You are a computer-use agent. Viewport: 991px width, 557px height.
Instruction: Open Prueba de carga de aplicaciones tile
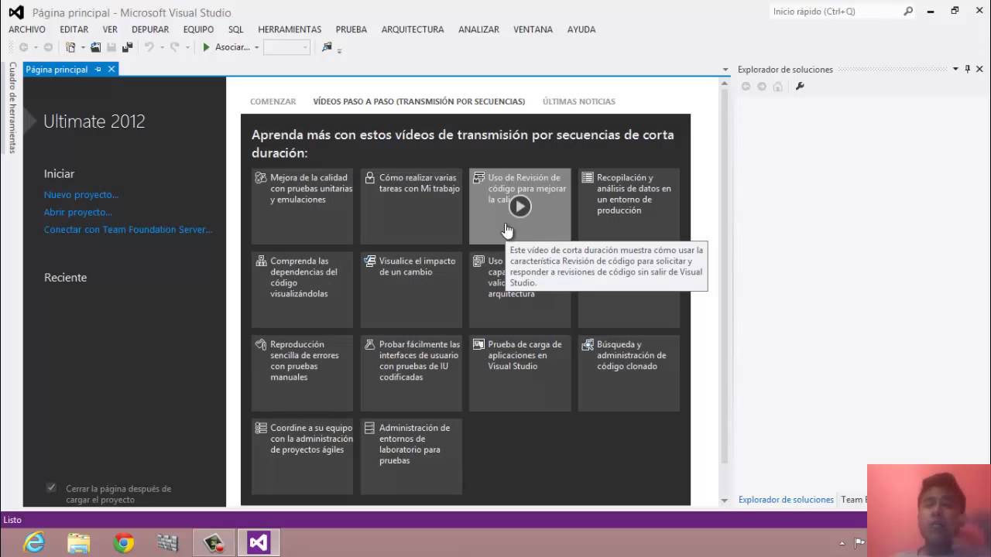[520, 374]
